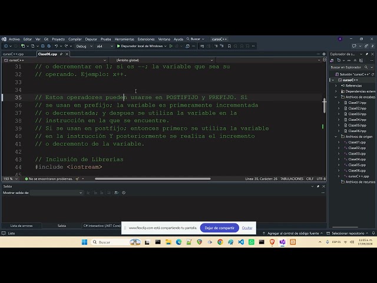Click the pin icon of Solution Explorer panel

pyautogui.click(x=366, y=54)
